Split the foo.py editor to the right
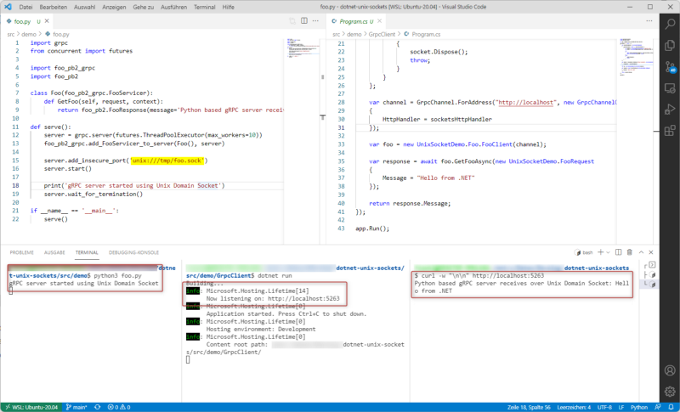The height and width of the screenshot is (412, 680). click(304, 20)
